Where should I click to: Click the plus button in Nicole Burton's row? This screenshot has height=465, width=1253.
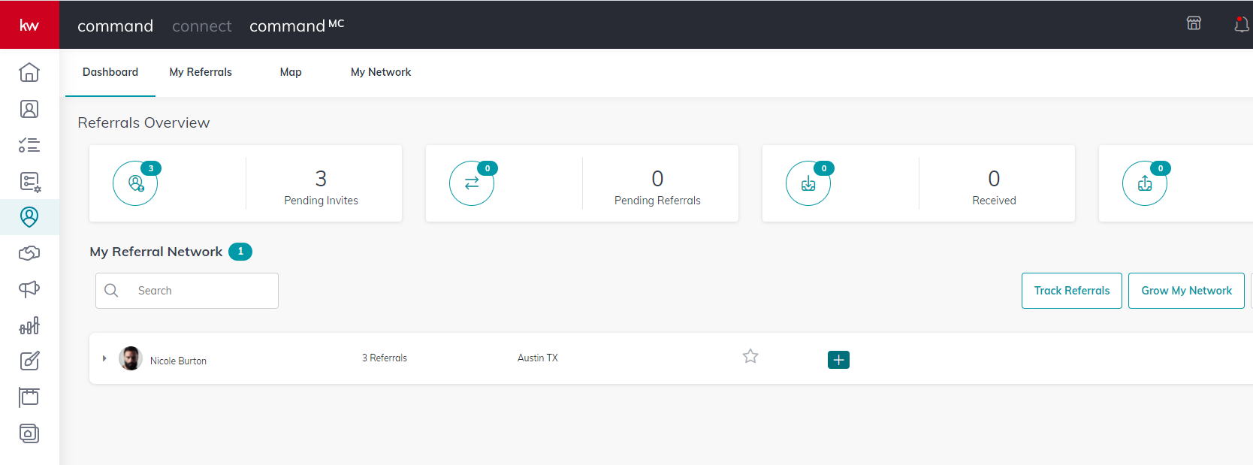pyautogui.click(x=838, y=360)
